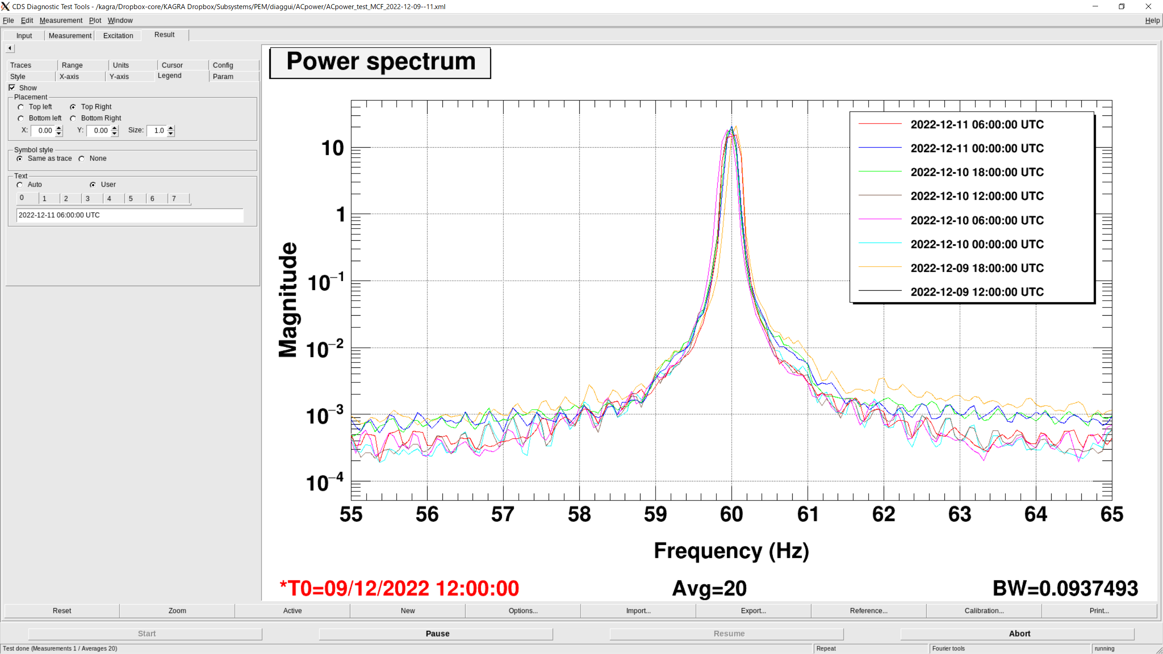Switch to the Excitation tab

tap(118, 35)
